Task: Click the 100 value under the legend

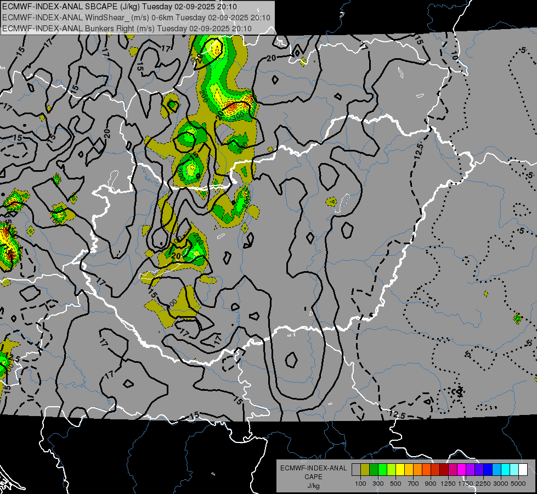Action: click(360, 484)
